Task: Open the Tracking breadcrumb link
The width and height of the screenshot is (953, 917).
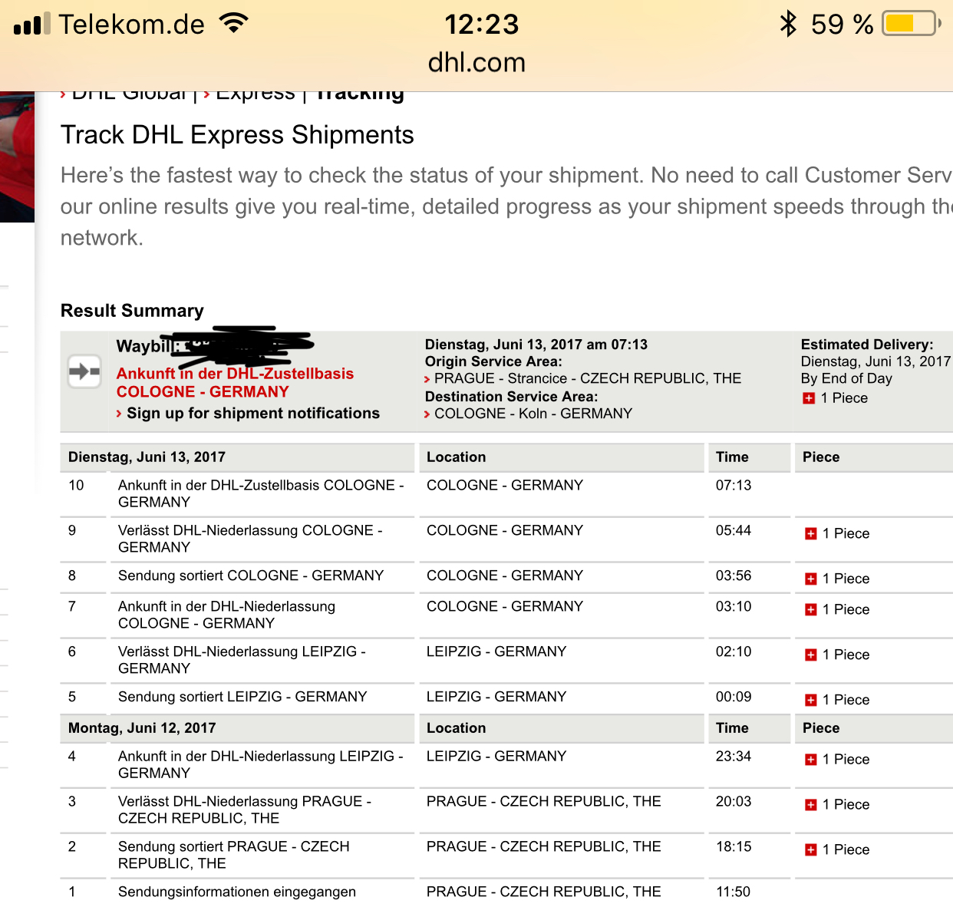Action: pyautogui.click(x=360, y=94)
